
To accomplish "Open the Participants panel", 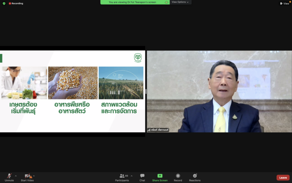I will pos(122,176).
